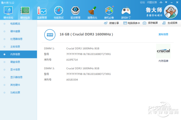
Task: Click 保存截屏 save screenshot
Action: pyautogui.click(x=151, y=23)
